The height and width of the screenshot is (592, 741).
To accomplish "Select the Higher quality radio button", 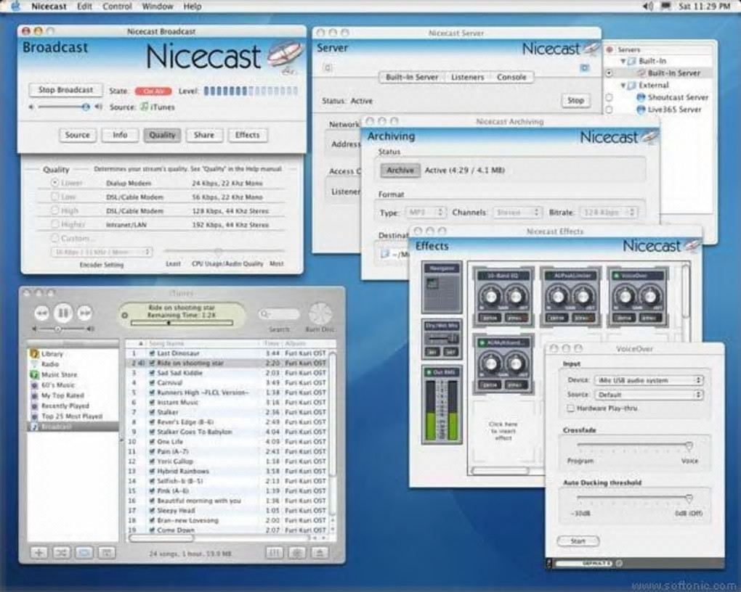I will click(54, 223).
